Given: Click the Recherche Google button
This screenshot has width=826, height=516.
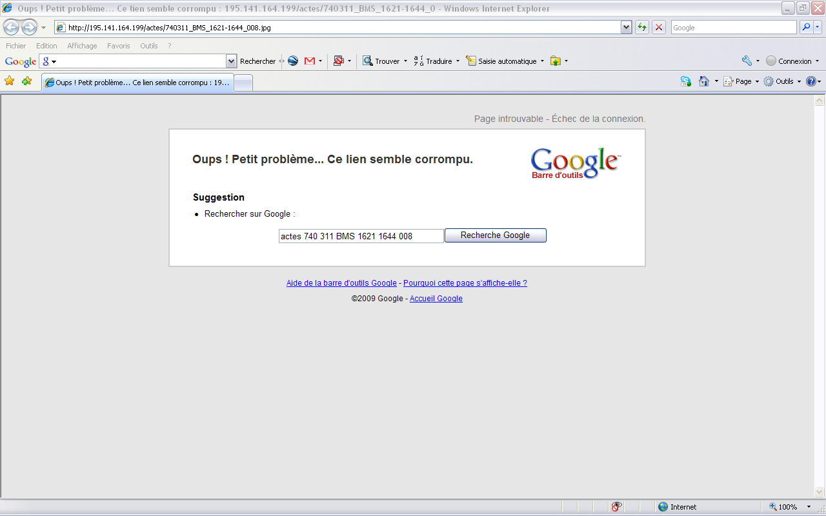Looking at the screenshot, I should pos(496,235).
